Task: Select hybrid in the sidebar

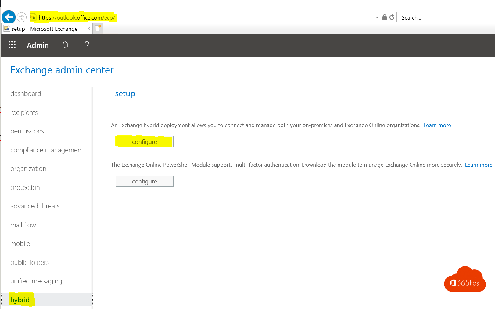Action: click(47, 300)
